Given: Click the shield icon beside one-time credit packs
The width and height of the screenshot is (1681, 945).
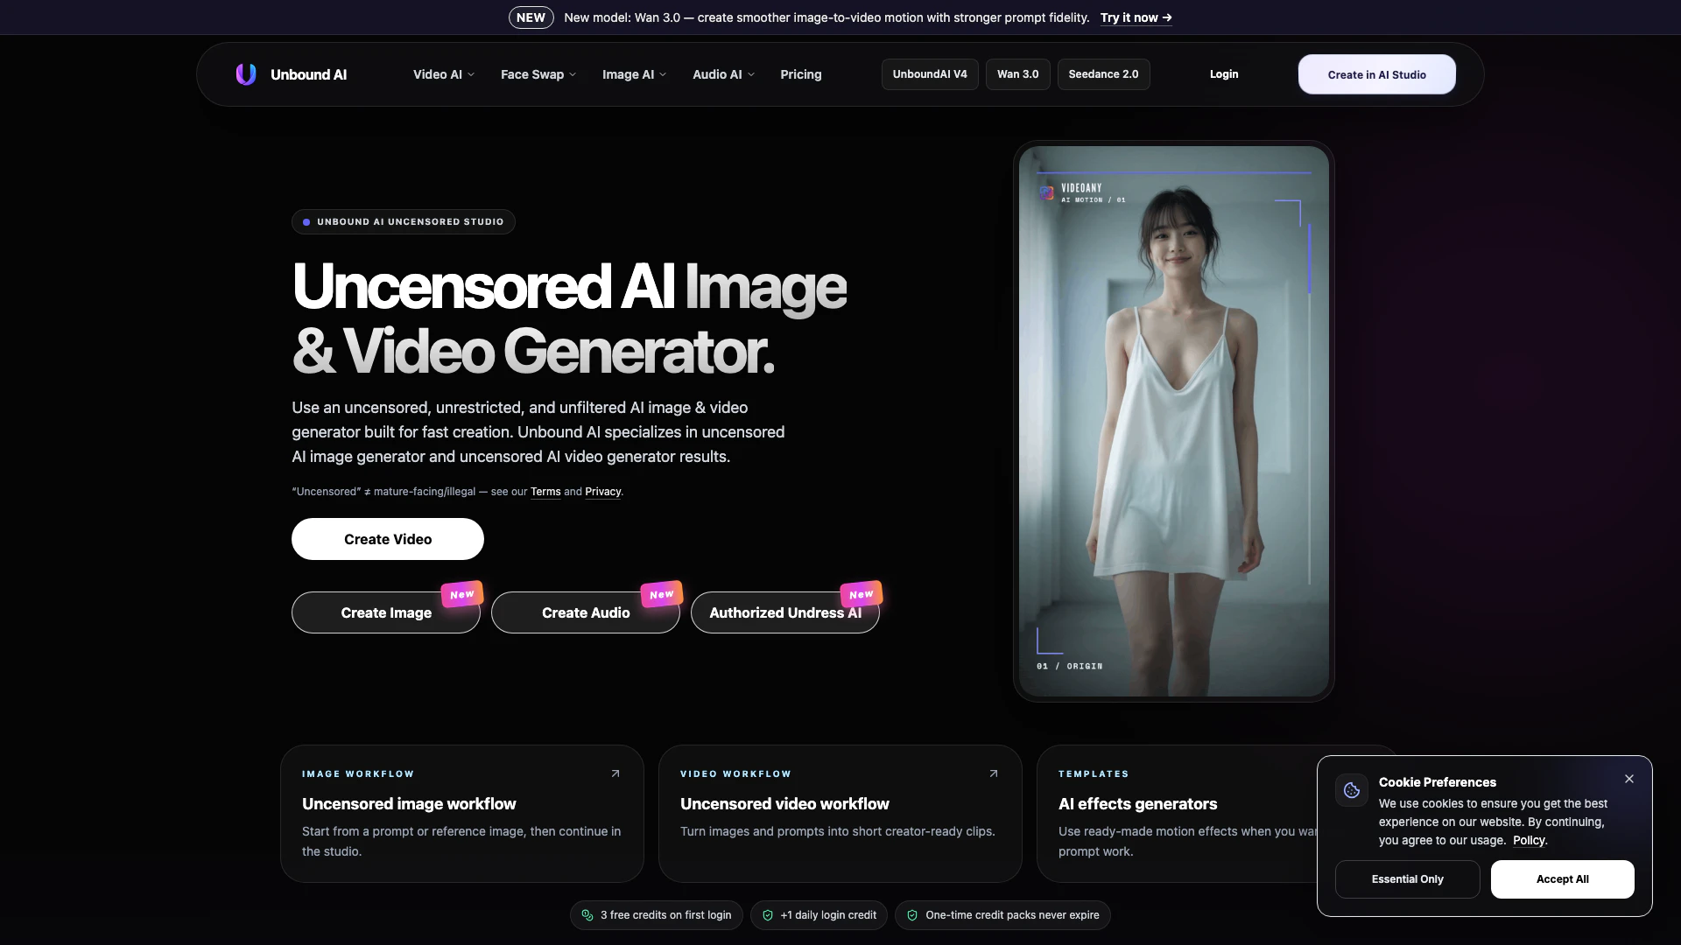Looking at the screenshot, I should (x=912, y=915).
